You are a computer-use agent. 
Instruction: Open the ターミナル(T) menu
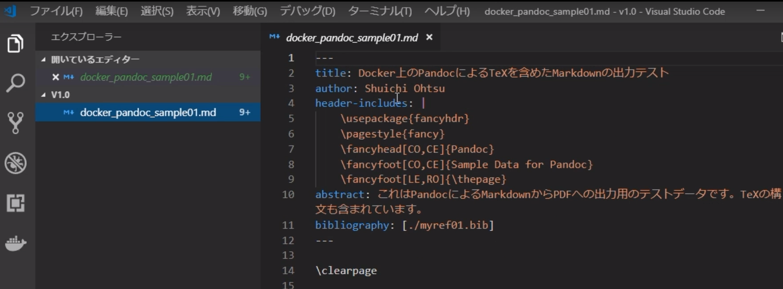tap(380, 11)
